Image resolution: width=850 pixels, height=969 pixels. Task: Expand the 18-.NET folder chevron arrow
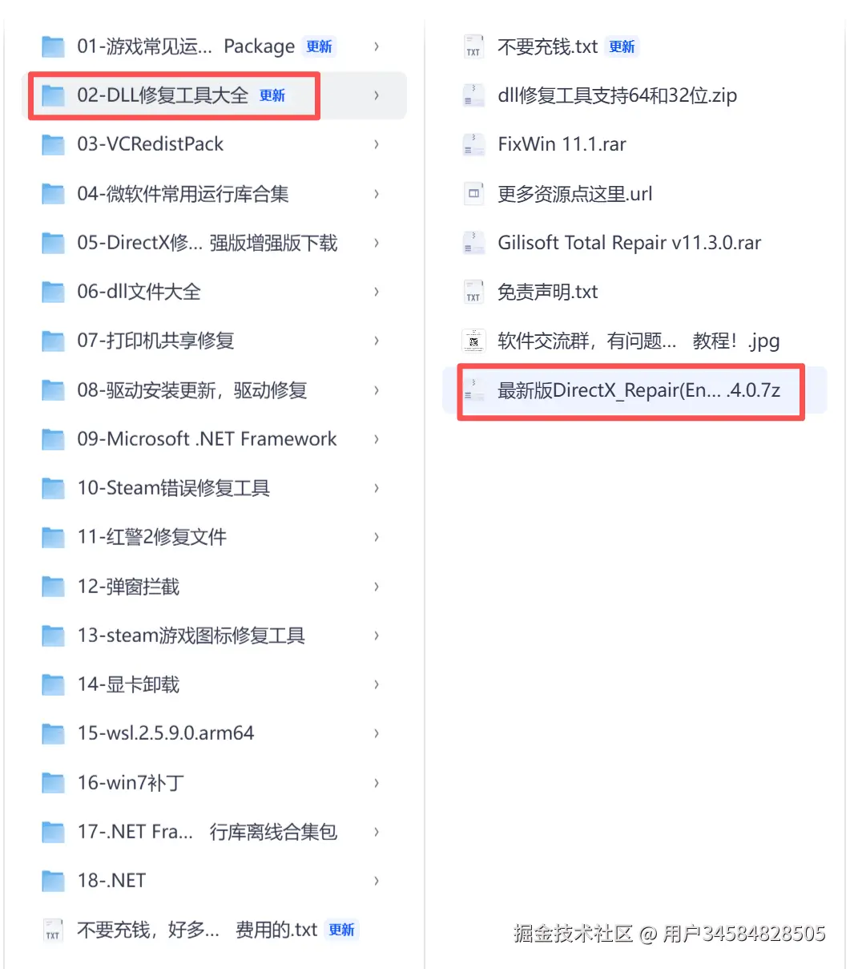pyautogui.click(x=377, y=881)
